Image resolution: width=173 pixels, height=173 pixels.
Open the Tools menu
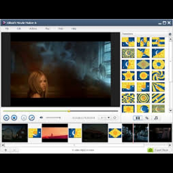click(61, 29)
